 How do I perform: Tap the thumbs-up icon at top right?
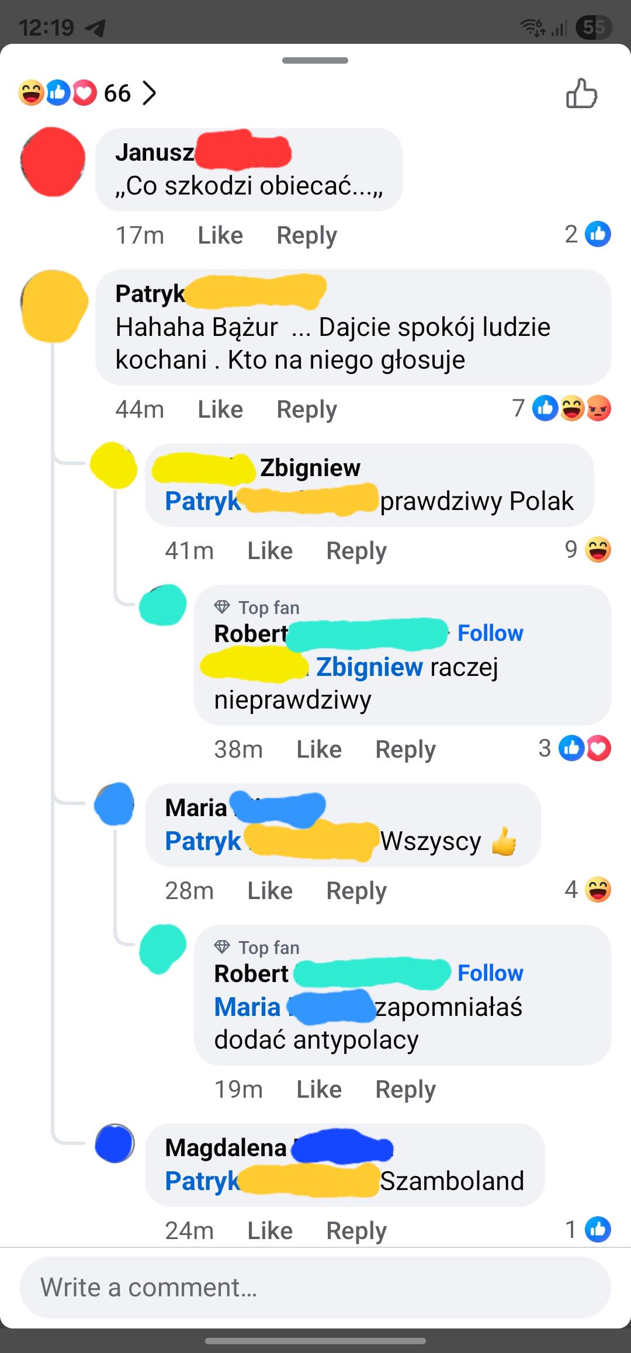tap(581, 93)
